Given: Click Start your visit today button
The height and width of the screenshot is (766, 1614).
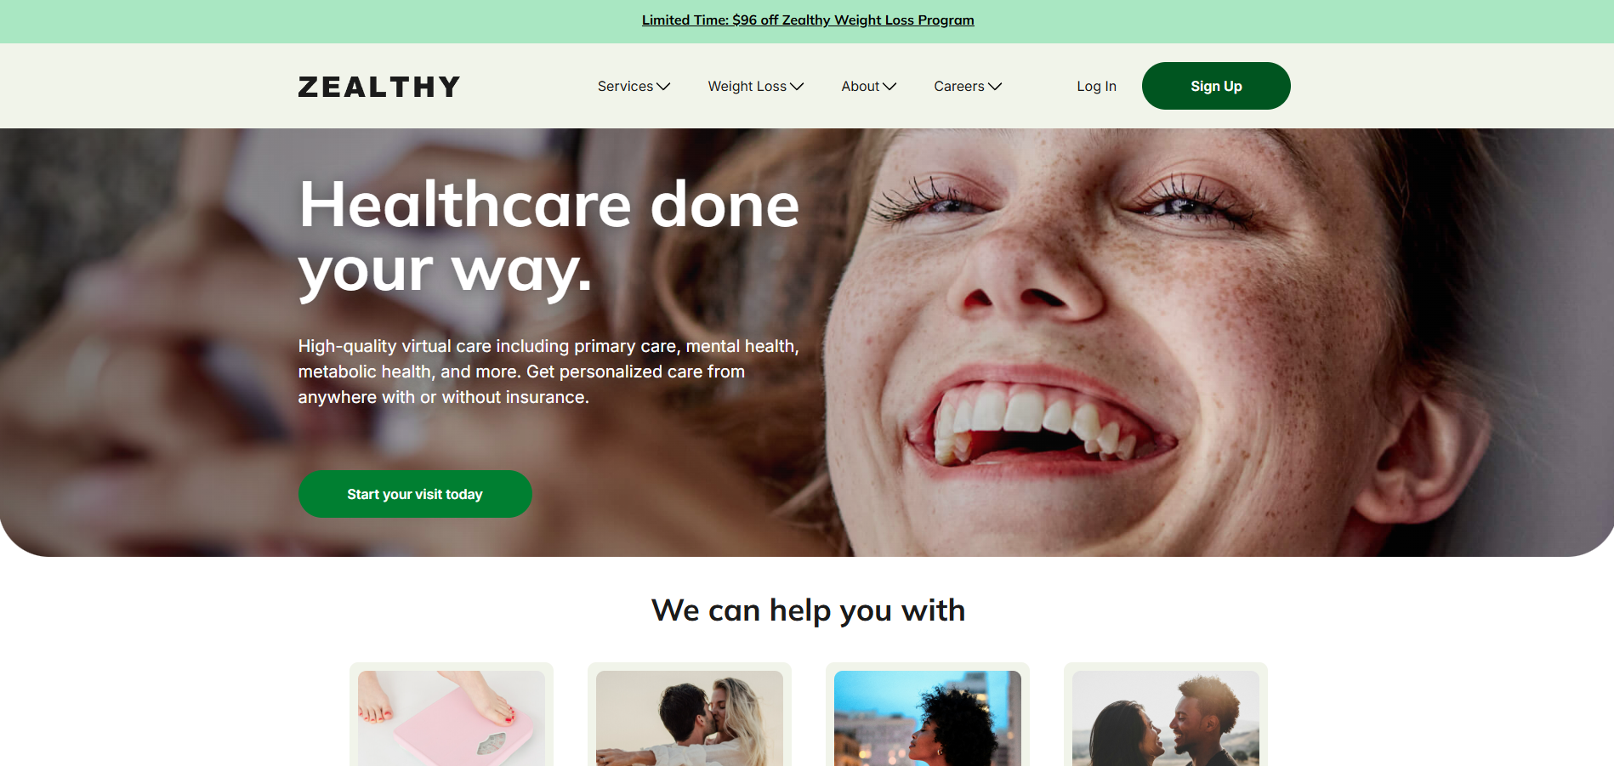Looking at the screenshot, I should click(x=415, y=494).
